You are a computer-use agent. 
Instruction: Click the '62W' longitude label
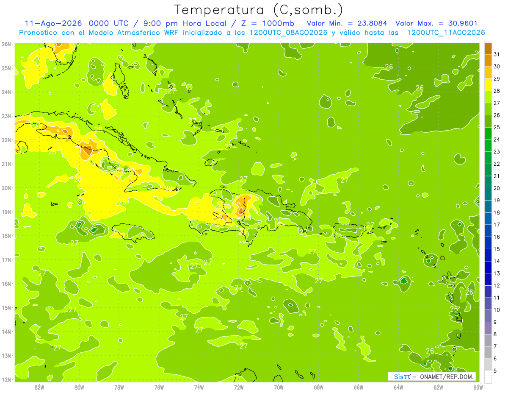pos(438,387)
